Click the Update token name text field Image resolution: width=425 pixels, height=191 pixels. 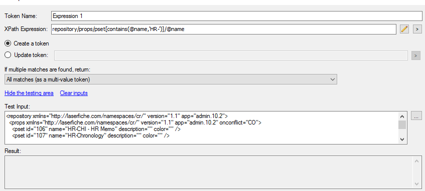pos(231,55)
